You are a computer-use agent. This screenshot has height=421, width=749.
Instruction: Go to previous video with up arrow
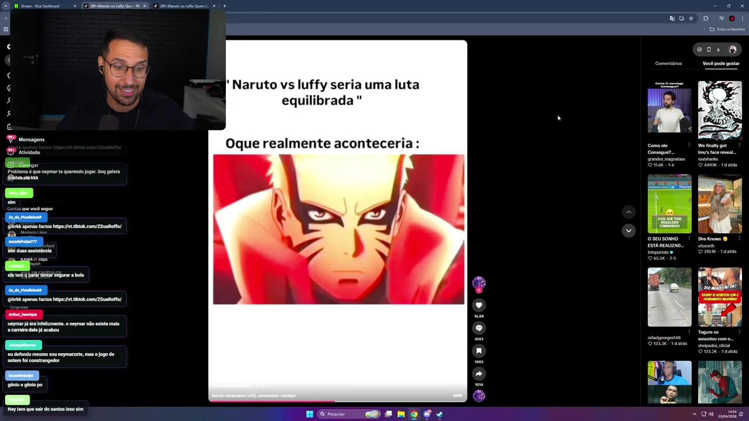point(628,212)
